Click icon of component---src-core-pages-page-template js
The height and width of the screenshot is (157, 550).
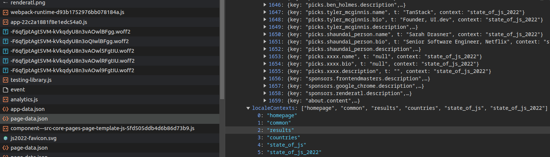[5, 128]
